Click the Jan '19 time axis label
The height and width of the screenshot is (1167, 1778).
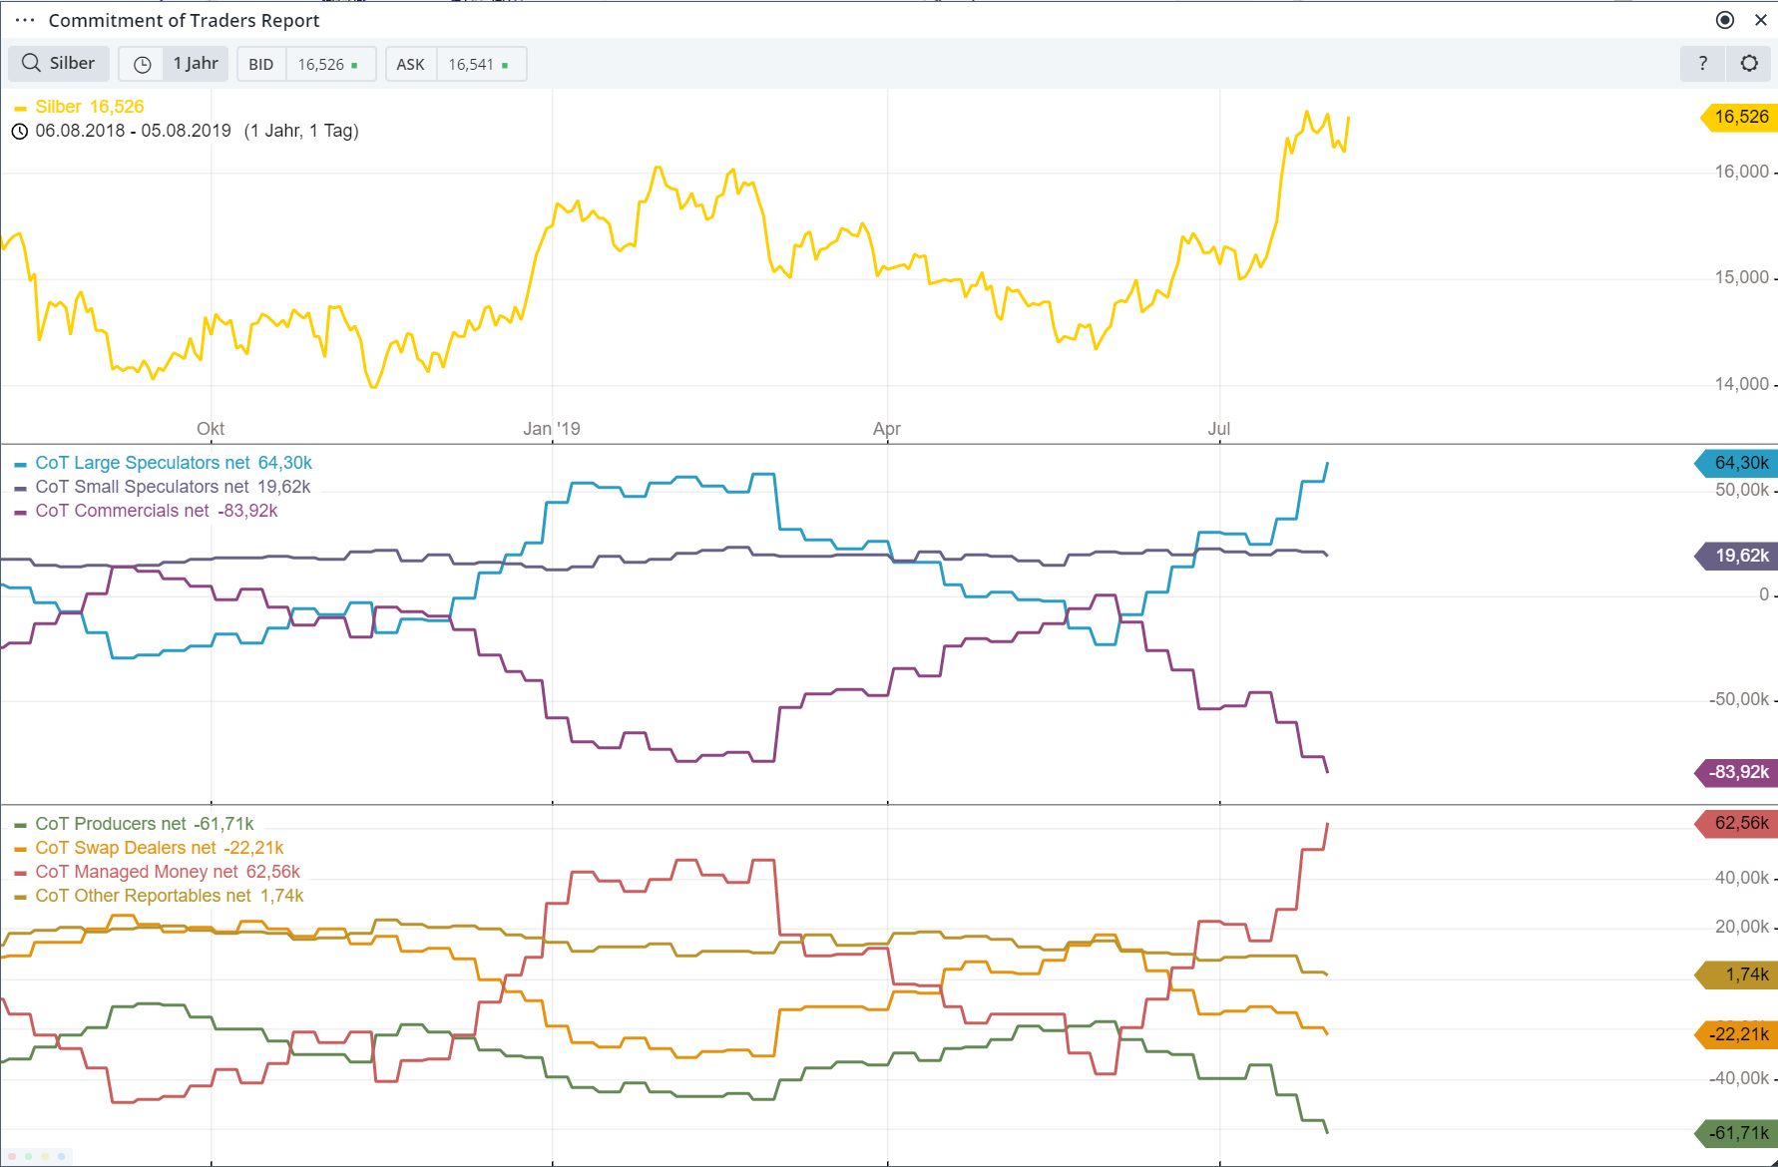tap(552, 429)
